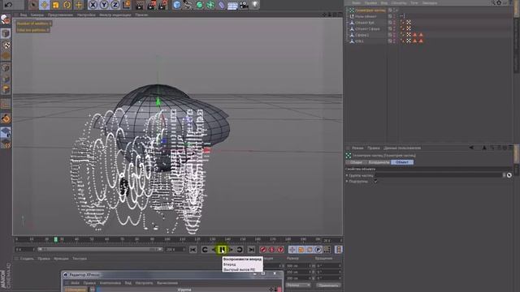Step to the previous keyframe
Viewport: 520px width, 292px height.
(205, 250)
